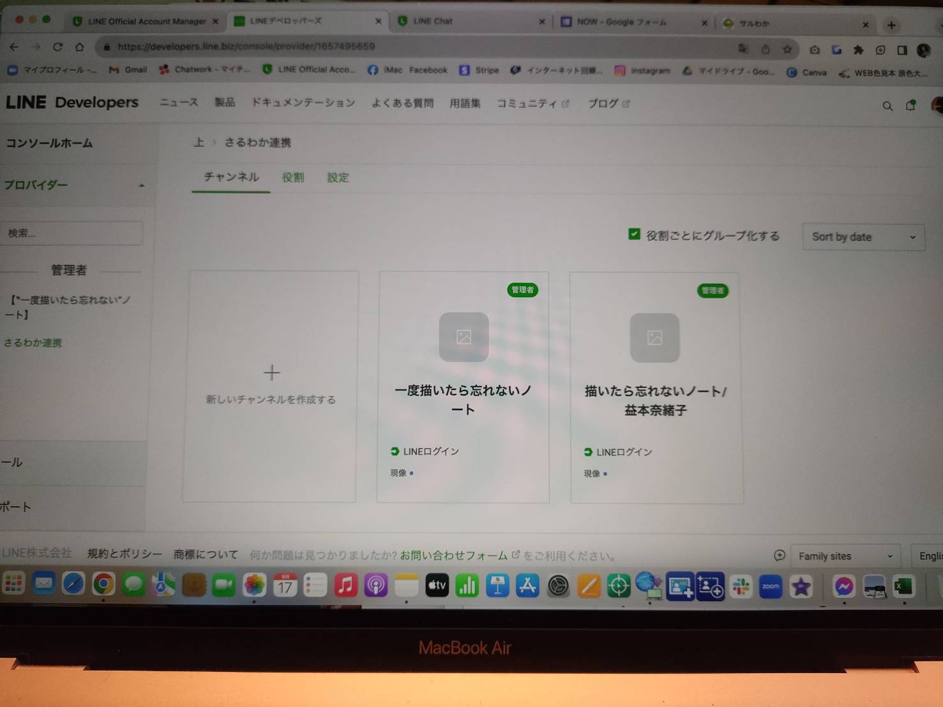Open FaceTime from the Dock
This screenshot has height=707, width=943.
click(223, 584)
